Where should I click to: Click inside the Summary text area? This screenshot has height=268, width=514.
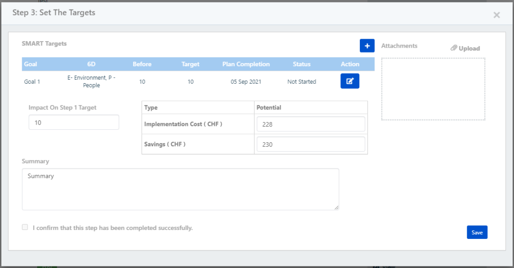[180, 189]
